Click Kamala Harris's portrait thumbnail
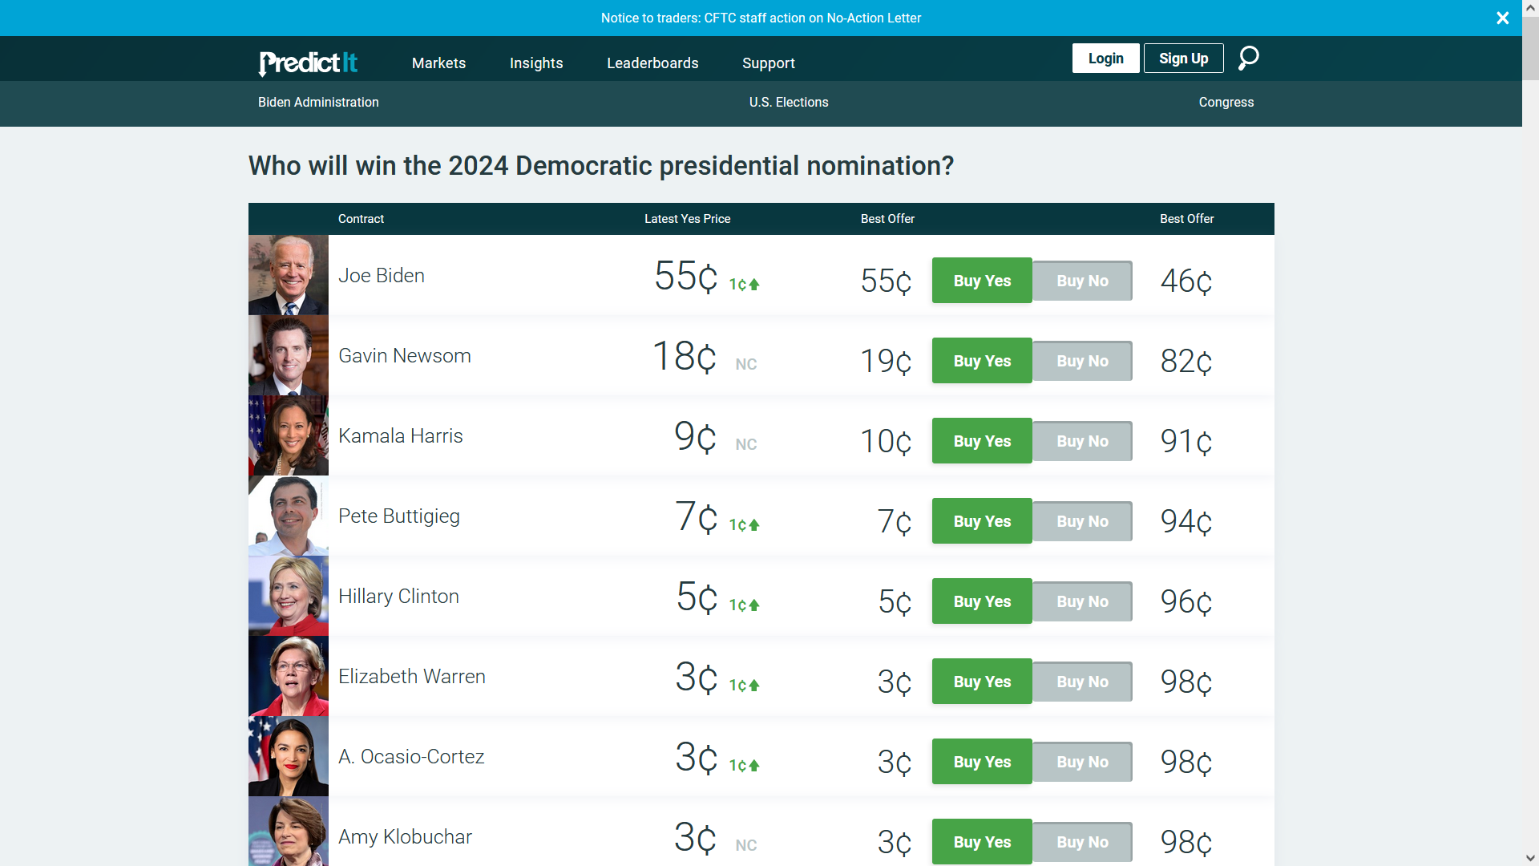The width and height of the screenshot is (1539, 866). click(x=289, y=435)
